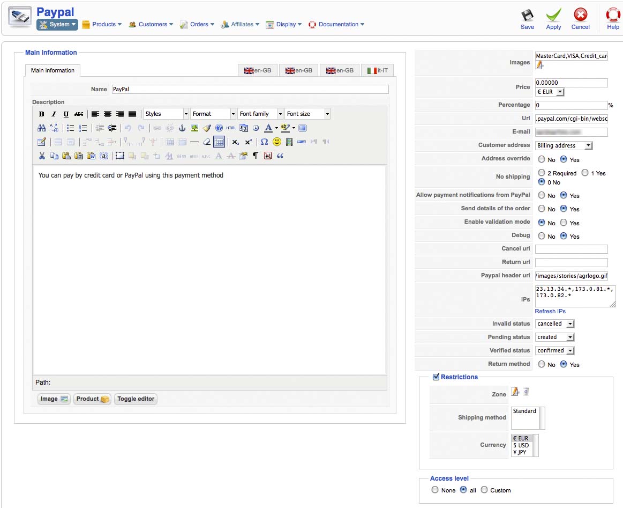Clean up messy code broom icon
The height and width of the screenshot is (508, 623).
(207, 128)
